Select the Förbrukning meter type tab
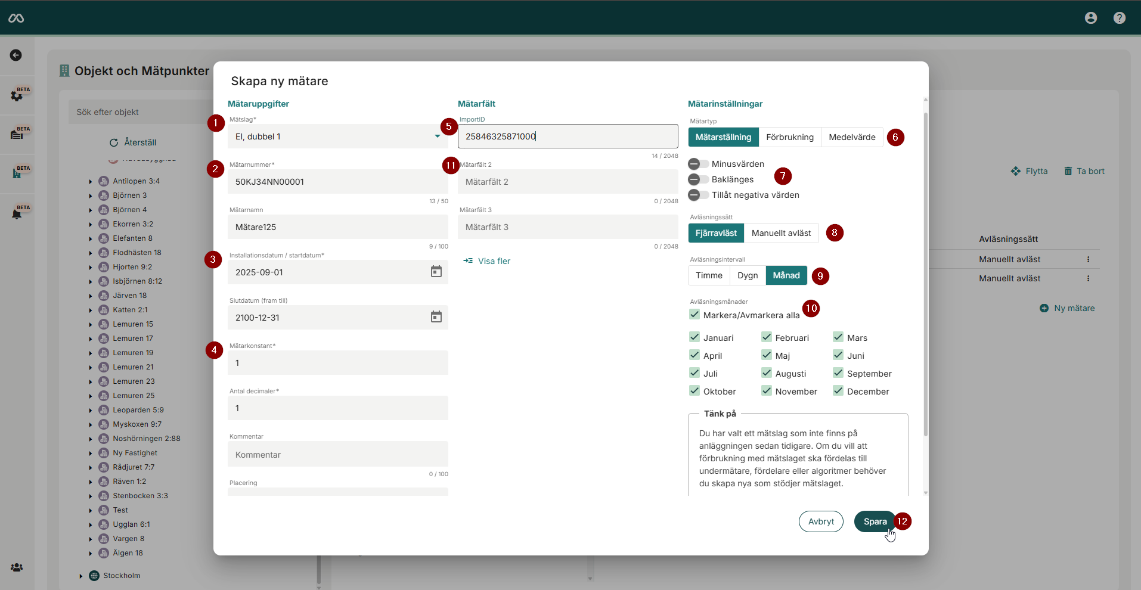The image size is (1141, 590). point(789,137)
